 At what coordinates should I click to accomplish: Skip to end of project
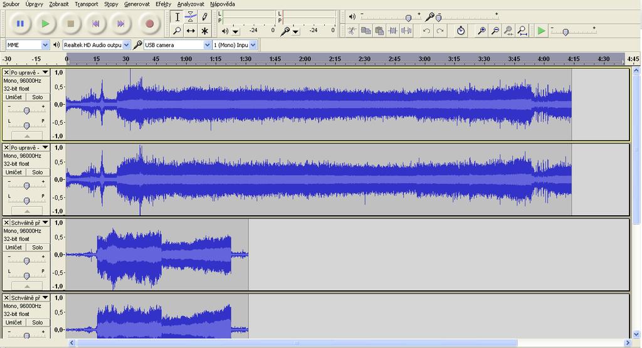click(x=120, y=24)
